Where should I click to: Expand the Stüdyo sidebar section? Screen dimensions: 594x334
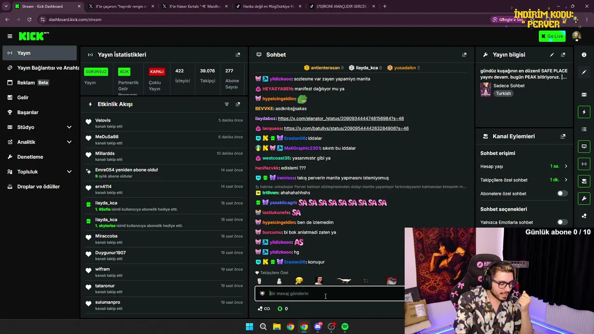click(x=69, y=127)
